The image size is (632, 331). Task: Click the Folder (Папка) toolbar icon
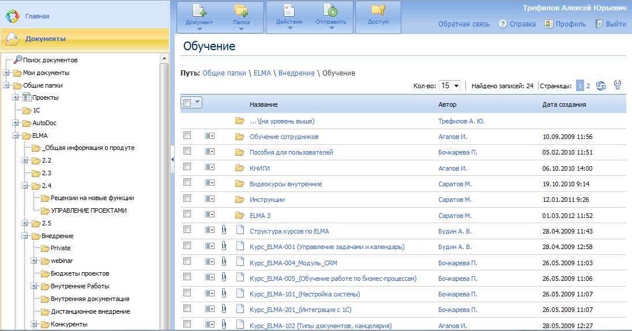pos(241,10)
